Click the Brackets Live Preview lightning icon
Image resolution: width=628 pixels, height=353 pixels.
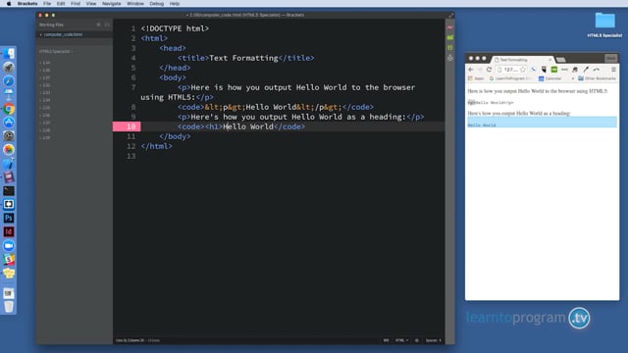coord(449,27)
